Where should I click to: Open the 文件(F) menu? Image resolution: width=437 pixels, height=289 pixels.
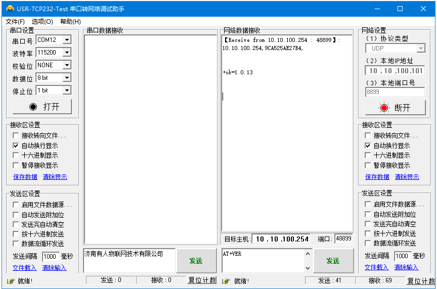[15, 22]
